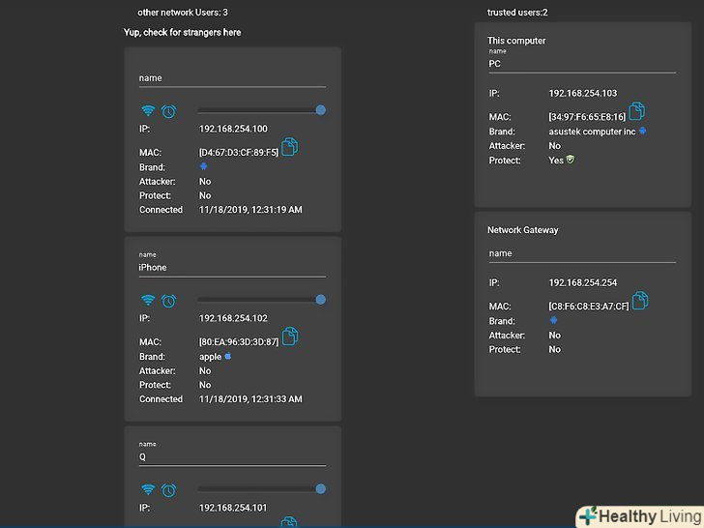This screenshot has height=528, width=704.
Task: Edit the iPhone name field
Action: click(x=232, y=268)
